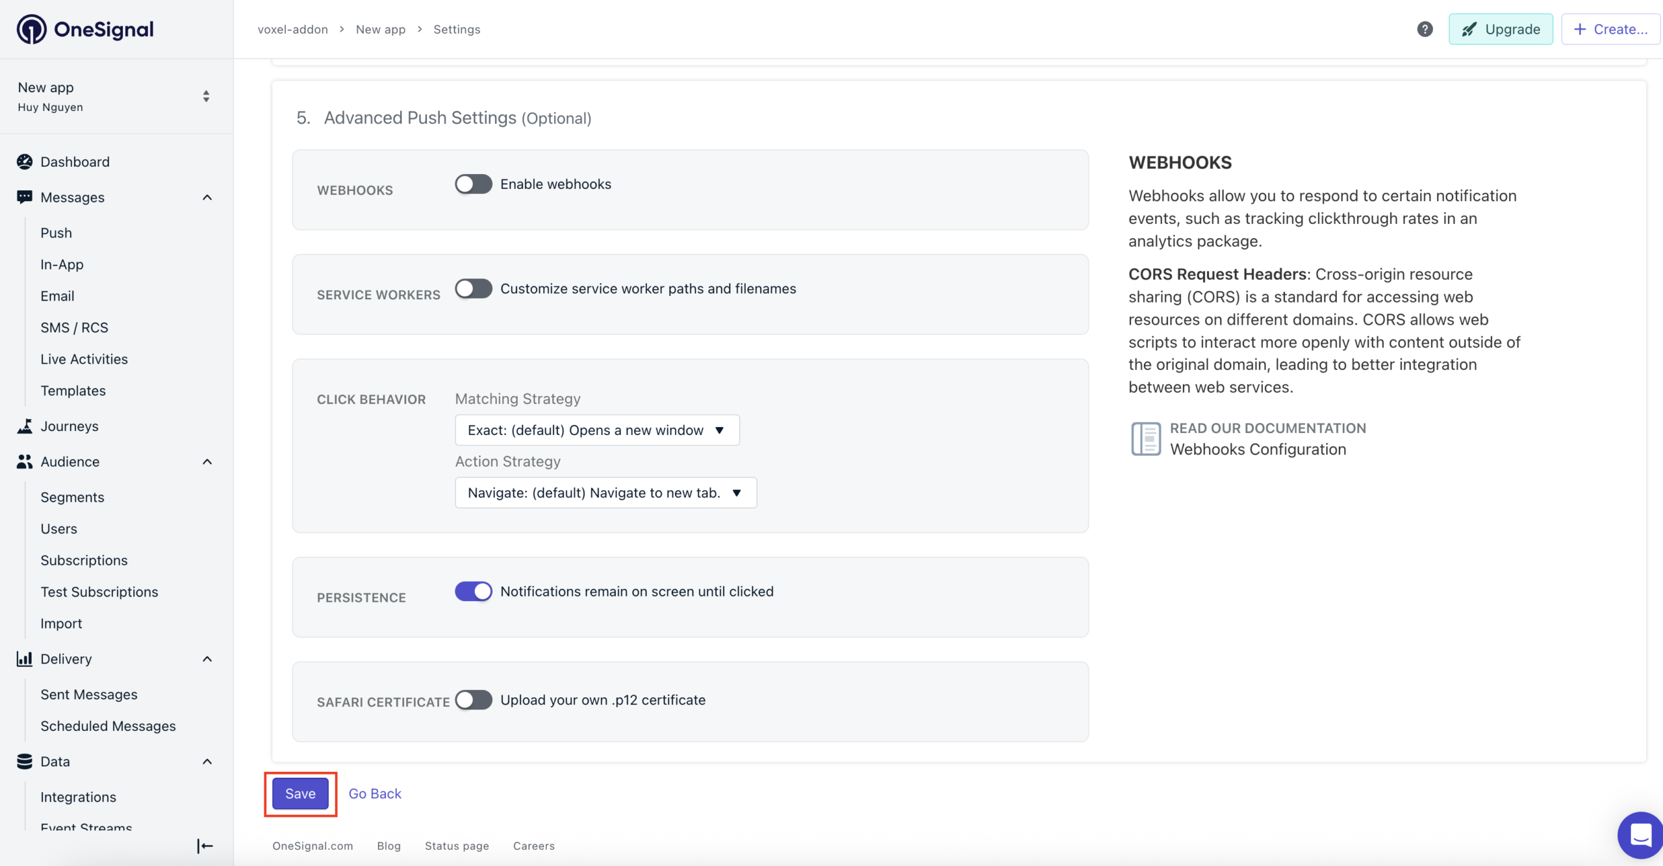Screen dimensions: 1663x866
Task: Open the help question mark icon
Action: pyautogui.click(x=1425, y=29)
